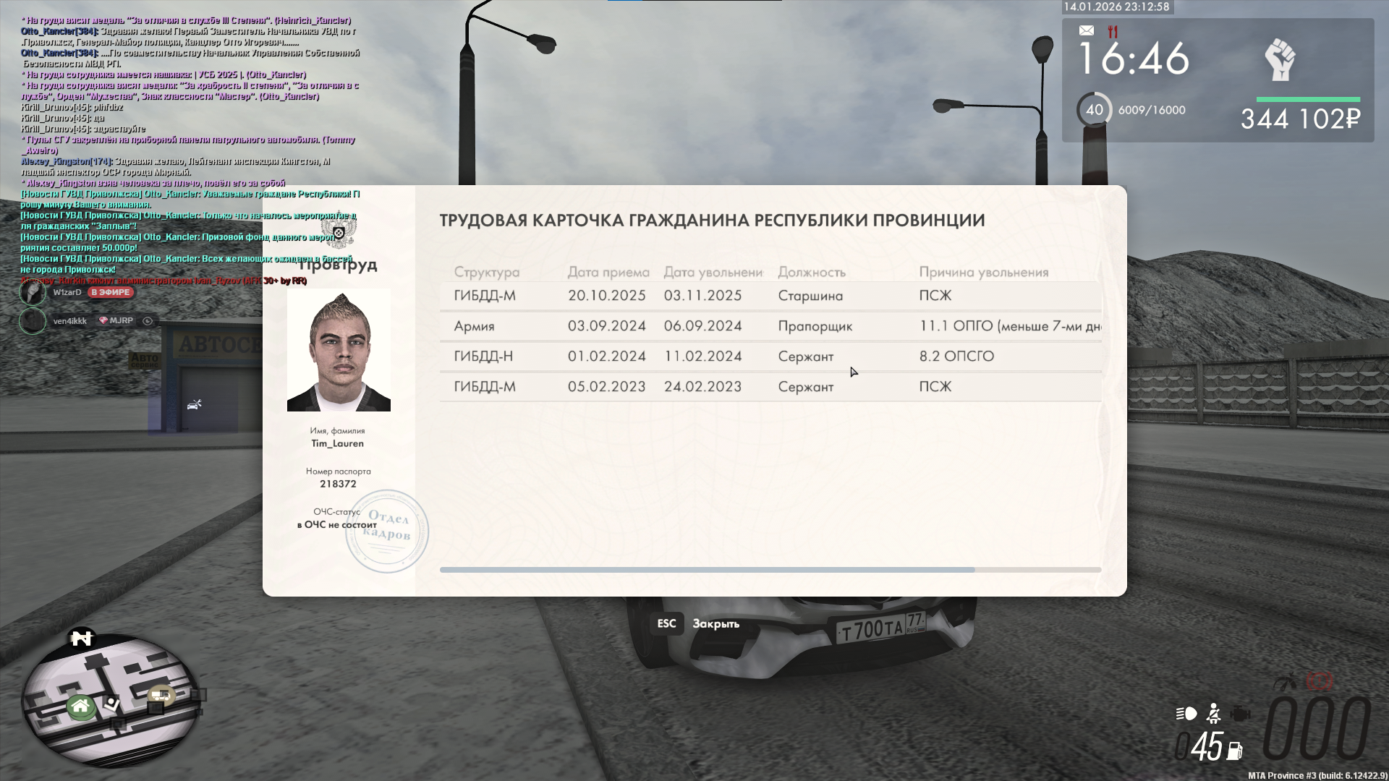The width and height of the screenshot is (1389, 781).
Task: Click the horizontal scrollbar under the table
Action: point(707,570)
